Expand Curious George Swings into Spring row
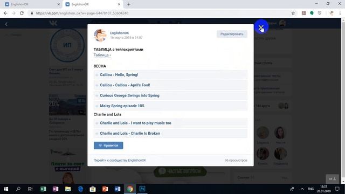 coord(170,95)
